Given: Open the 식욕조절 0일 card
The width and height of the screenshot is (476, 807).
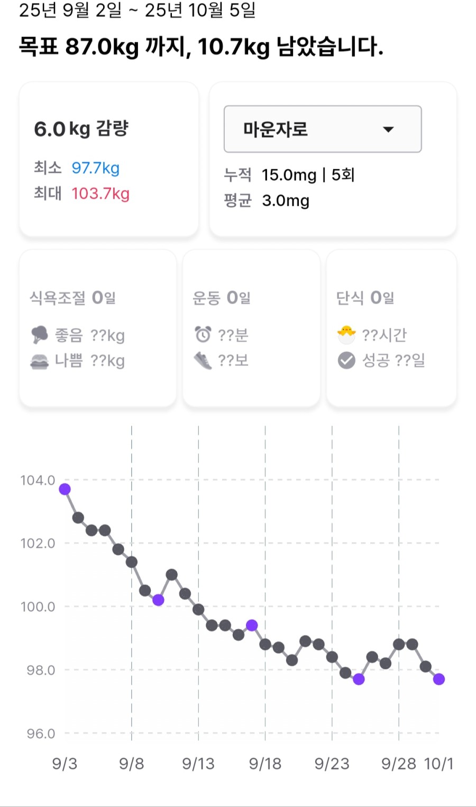Looking at the screenshot, I should point(98,328).
